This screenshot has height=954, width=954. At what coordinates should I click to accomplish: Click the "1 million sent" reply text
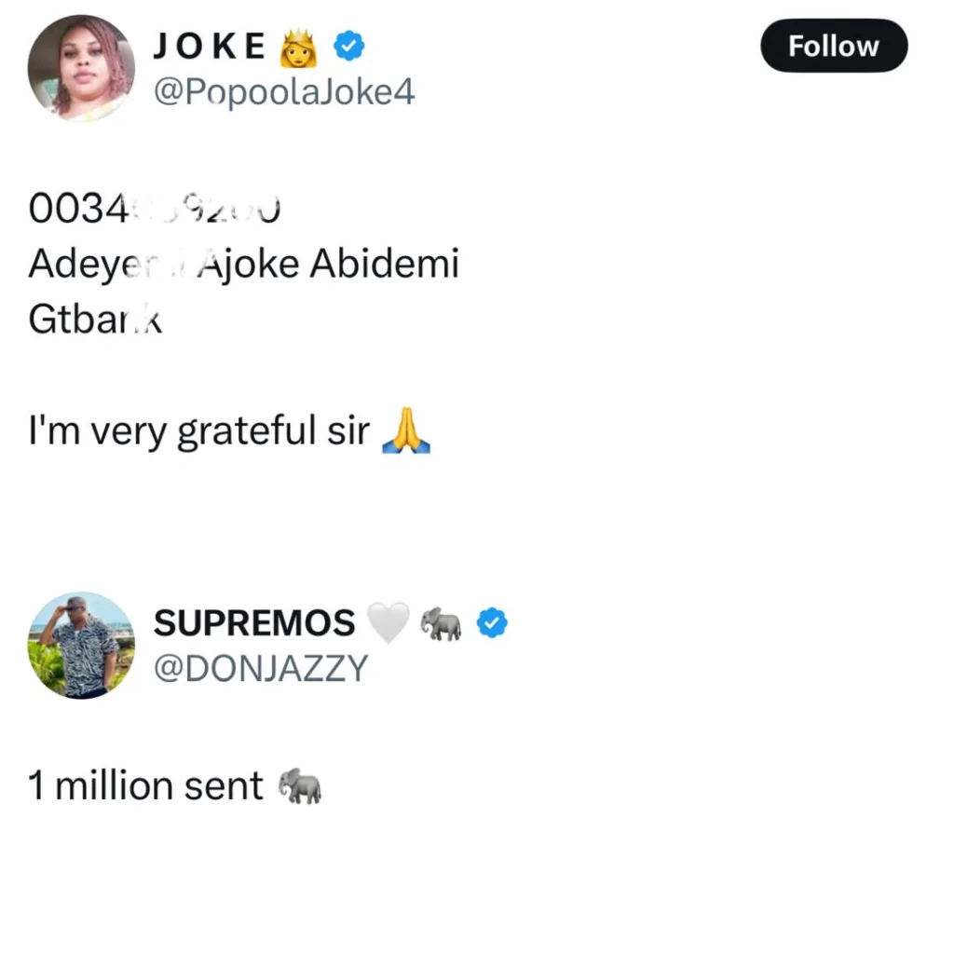point(145,786)
